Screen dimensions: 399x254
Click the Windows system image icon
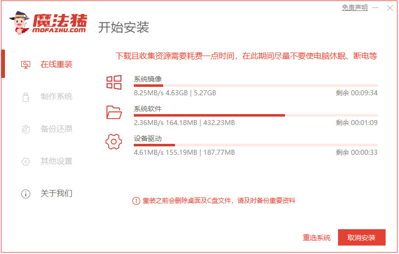114,82
